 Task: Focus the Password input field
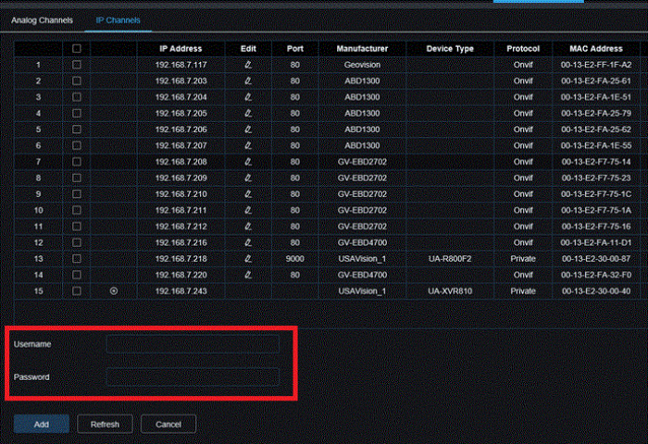tap(193, 377)
